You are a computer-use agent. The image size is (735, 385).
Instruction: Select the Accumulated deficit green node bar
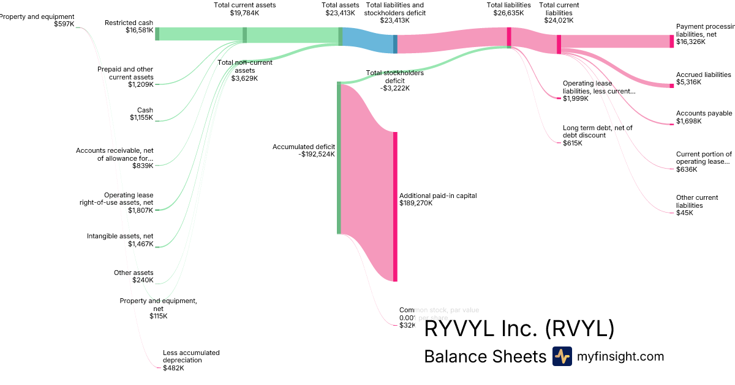339,158
